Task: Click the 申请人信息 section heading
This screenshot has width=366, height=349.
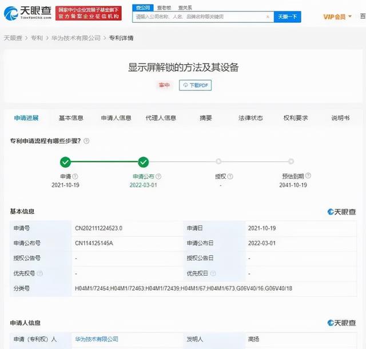Action: [x=25, y=323]
